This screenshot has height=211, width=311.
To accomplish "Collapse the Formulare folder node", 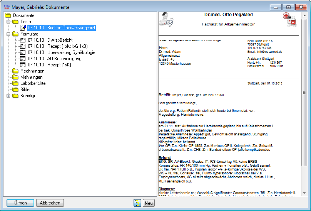I will (x=8, y=34).
